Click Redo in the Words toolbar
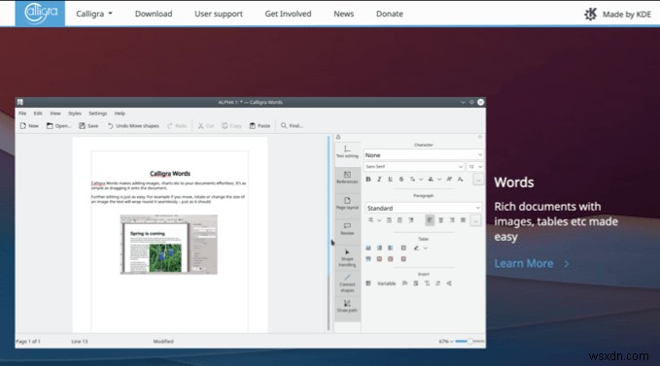 pos(177,125)
